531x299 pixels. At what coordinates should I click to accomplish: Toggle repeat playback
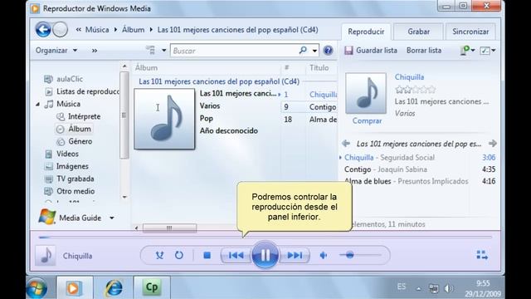pos(179,255)
